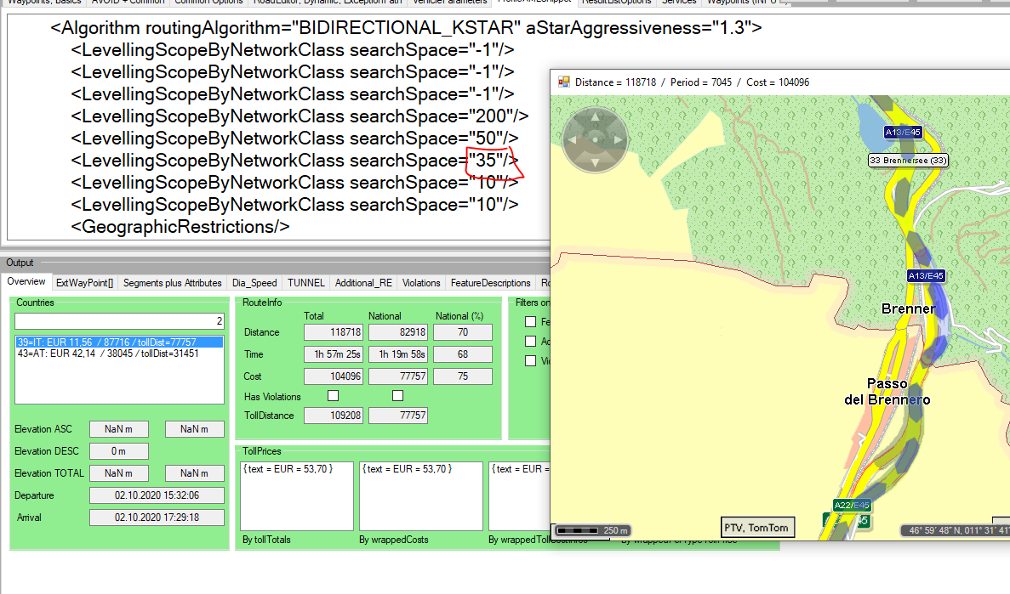Click the By tollTotals price text box
The height and width of the screenshot is (594, 1010).
tap(296, 496)
